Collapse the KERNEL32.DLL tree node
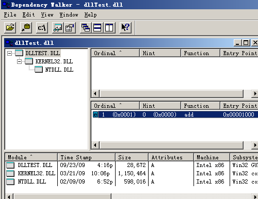Viewport: 258px width, 199px height. tap(19, 61)
